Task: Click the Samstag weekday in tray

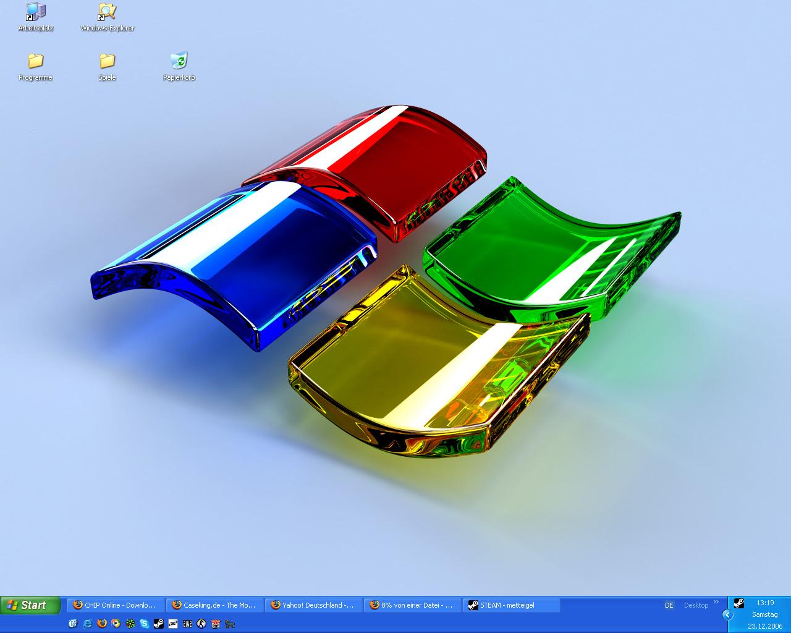Action: pyautogui.click(x=765, y=614)
